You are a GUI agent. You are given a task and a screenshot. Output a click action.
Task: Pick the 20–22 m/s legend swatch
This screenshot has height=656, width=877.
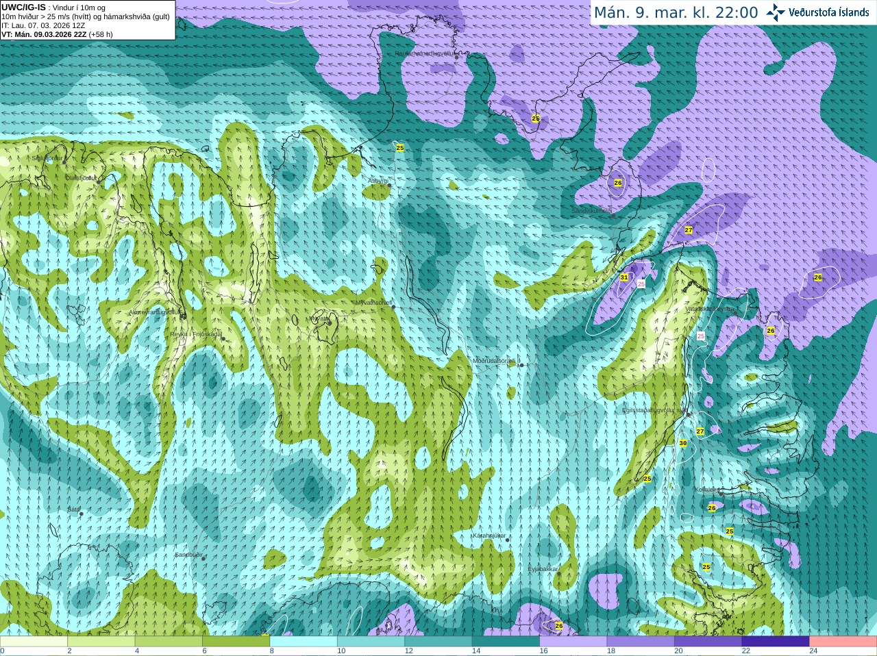tap(708, 641)
